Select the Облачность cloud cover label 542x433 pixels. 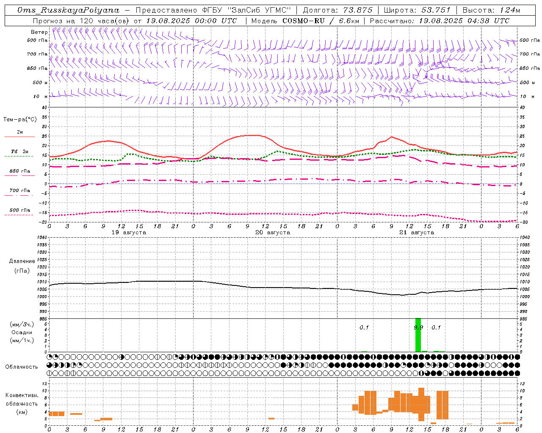pyautogui.click(x=22, y=367)
